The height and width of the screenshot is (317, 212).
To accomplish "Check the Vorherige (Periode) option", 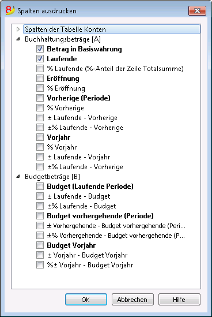I will click(40, 98).
